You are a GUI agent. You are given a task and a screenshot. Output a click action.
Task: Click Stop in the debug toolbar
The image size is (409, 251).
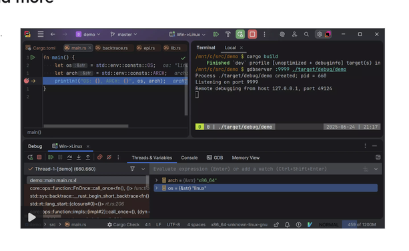39,157
